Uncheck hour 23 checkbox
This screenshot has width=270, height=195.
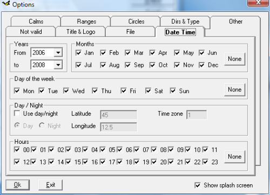click(205, 162)
